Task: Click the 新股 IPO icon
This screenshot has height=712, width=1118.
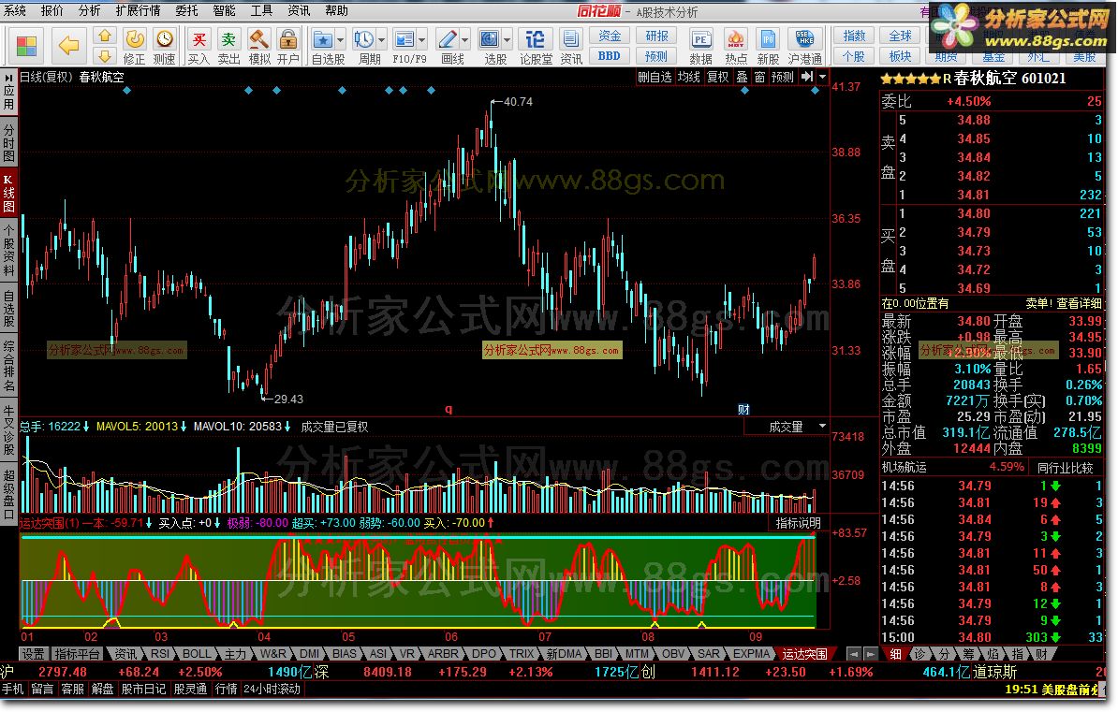Action: (768, 39)
